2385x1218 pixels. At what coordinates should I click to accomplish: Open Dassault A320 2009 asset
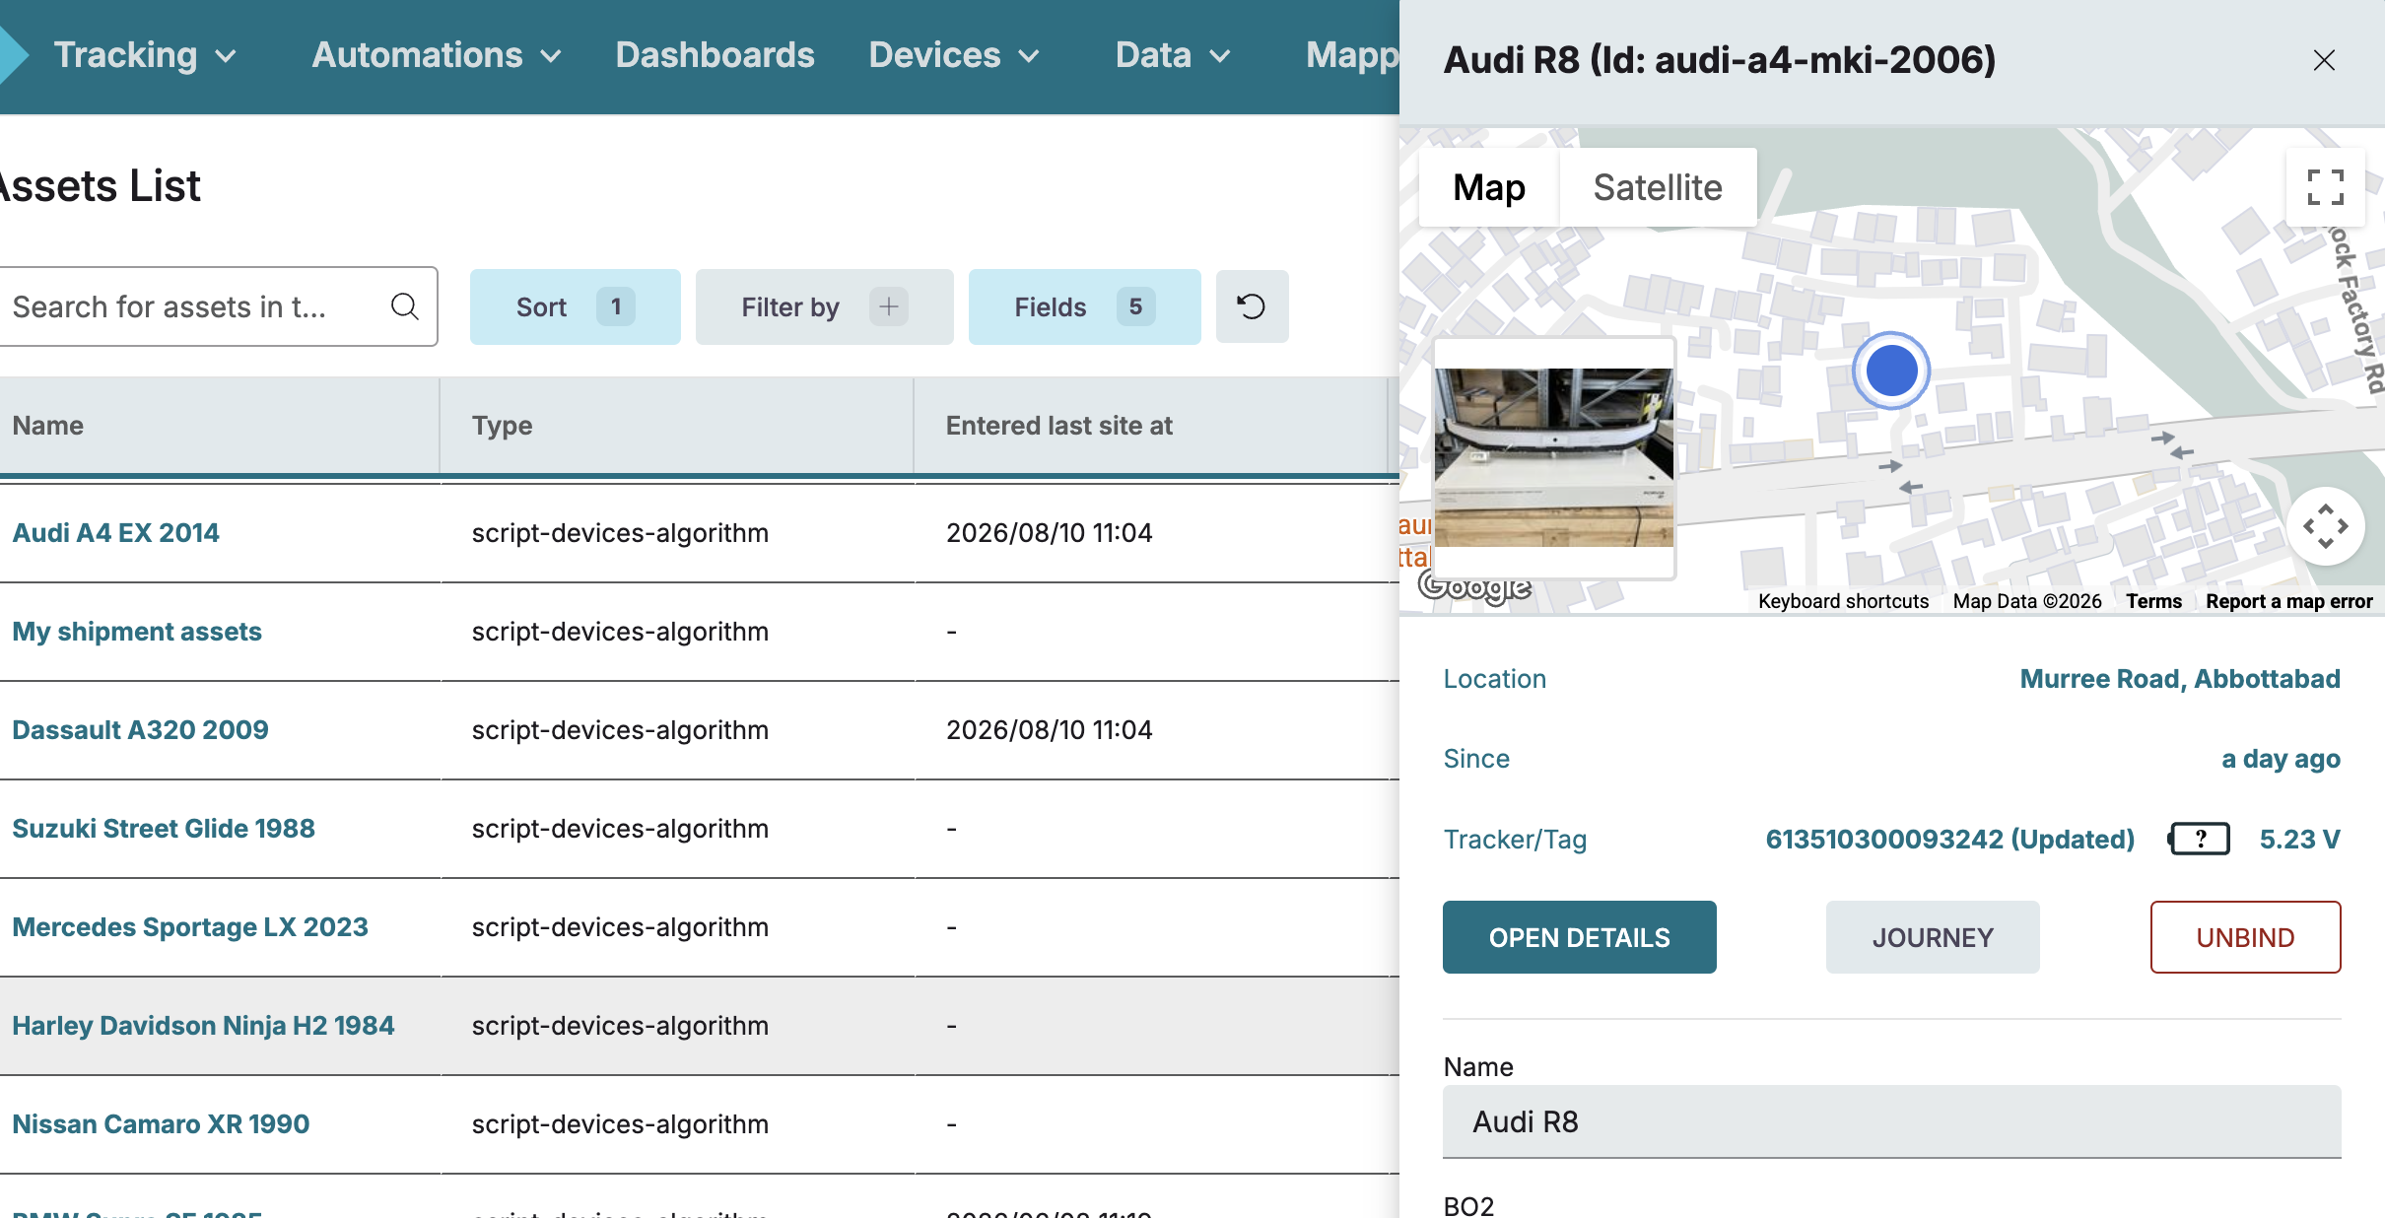(x=140, y=730)
